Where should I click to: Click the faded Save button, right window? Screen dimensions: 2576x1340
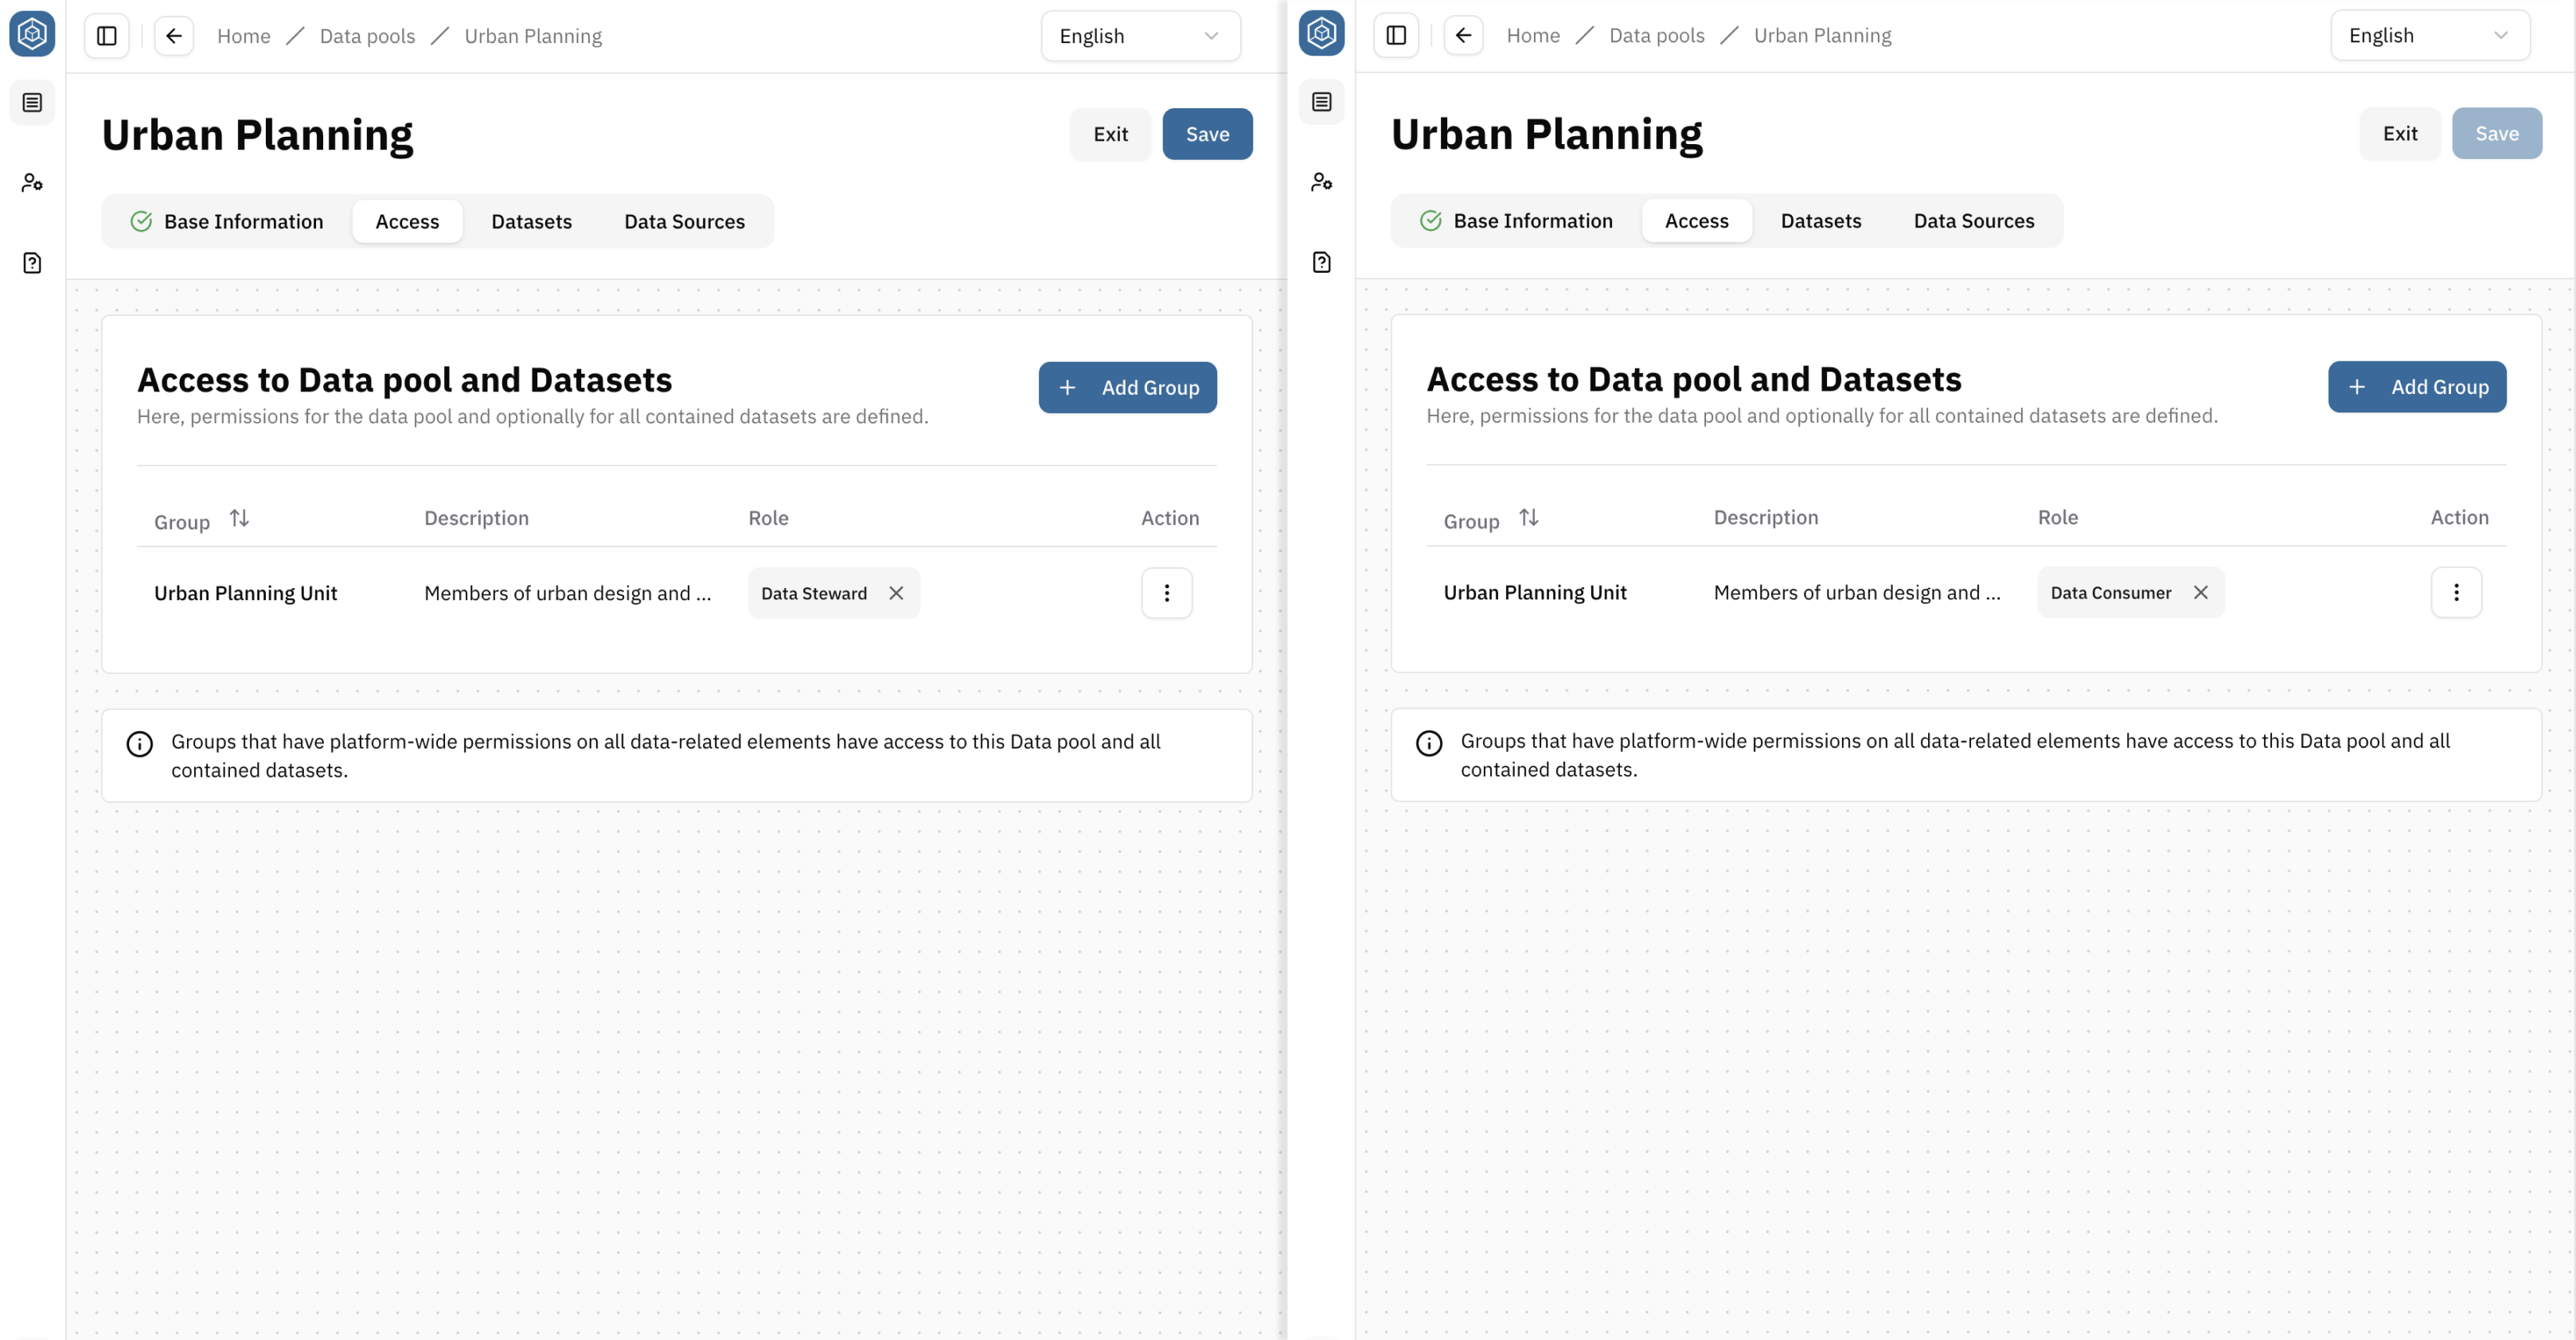tap(2496, 133)
